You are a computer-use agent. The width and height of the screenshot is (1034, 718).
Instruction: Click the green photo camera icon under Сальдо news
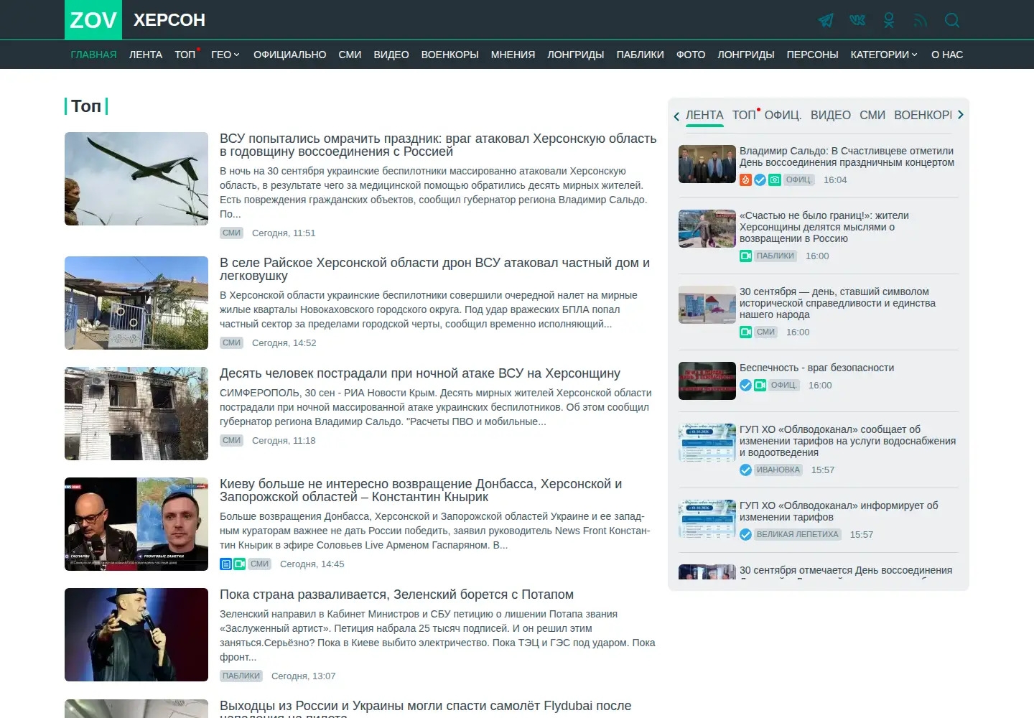(x=775, y=179)
